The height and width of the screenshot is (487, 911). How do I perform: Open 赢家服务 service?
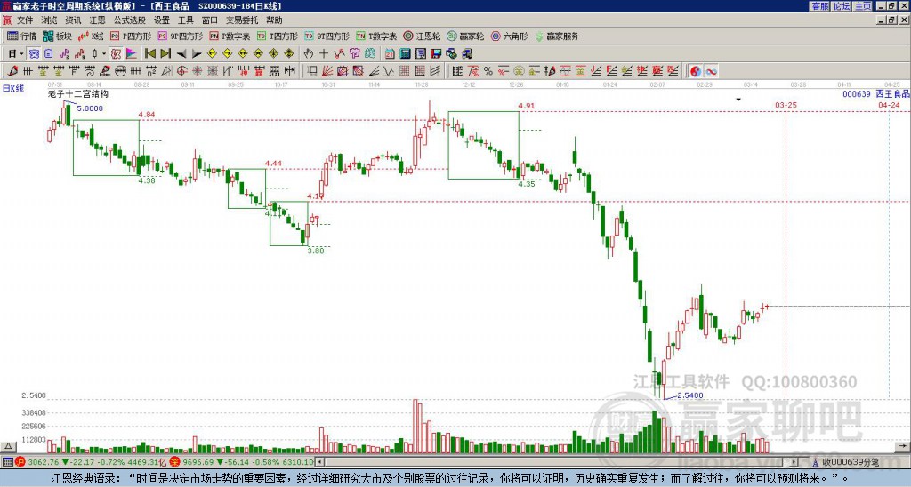pos(557,36)
